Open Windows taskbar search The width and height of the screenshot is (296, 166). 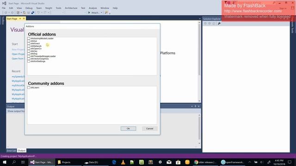14,162
